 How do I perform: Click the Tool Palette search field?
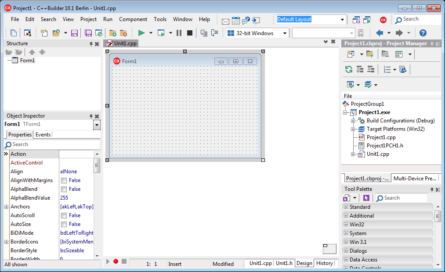[x=402, y=198]
